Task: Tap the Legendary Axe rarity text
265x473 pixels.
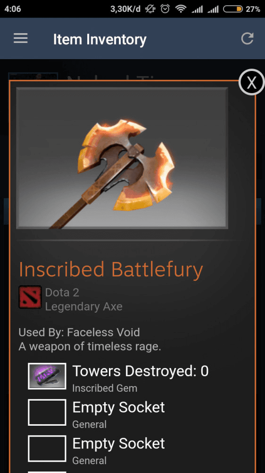Action: point(83,307)
